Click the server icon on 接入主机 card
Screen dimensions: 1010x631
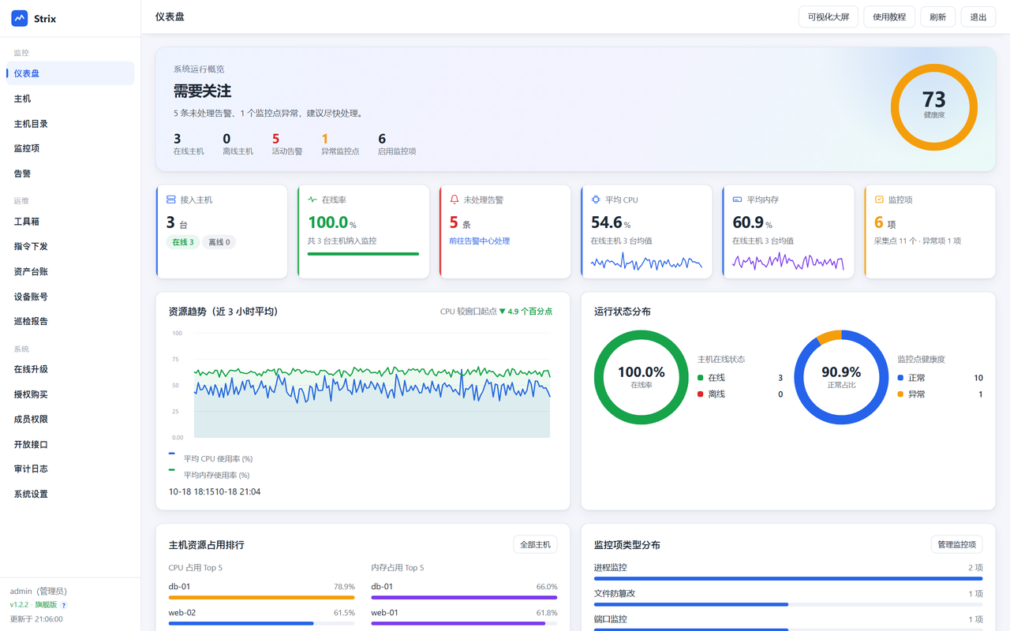pos(171,200)
